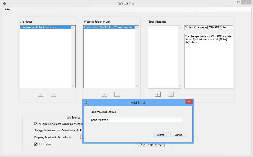Cancel the Add Email dialog
Image resolution: width=253 pixels, height=157 pixels.
179,135
